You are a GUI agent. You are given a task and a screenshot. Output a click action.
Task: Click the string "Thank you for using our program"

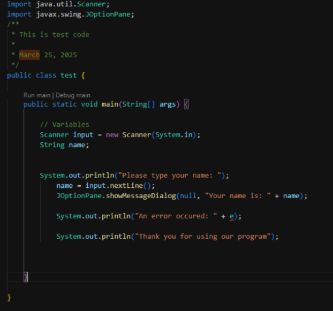coord(202,237)
